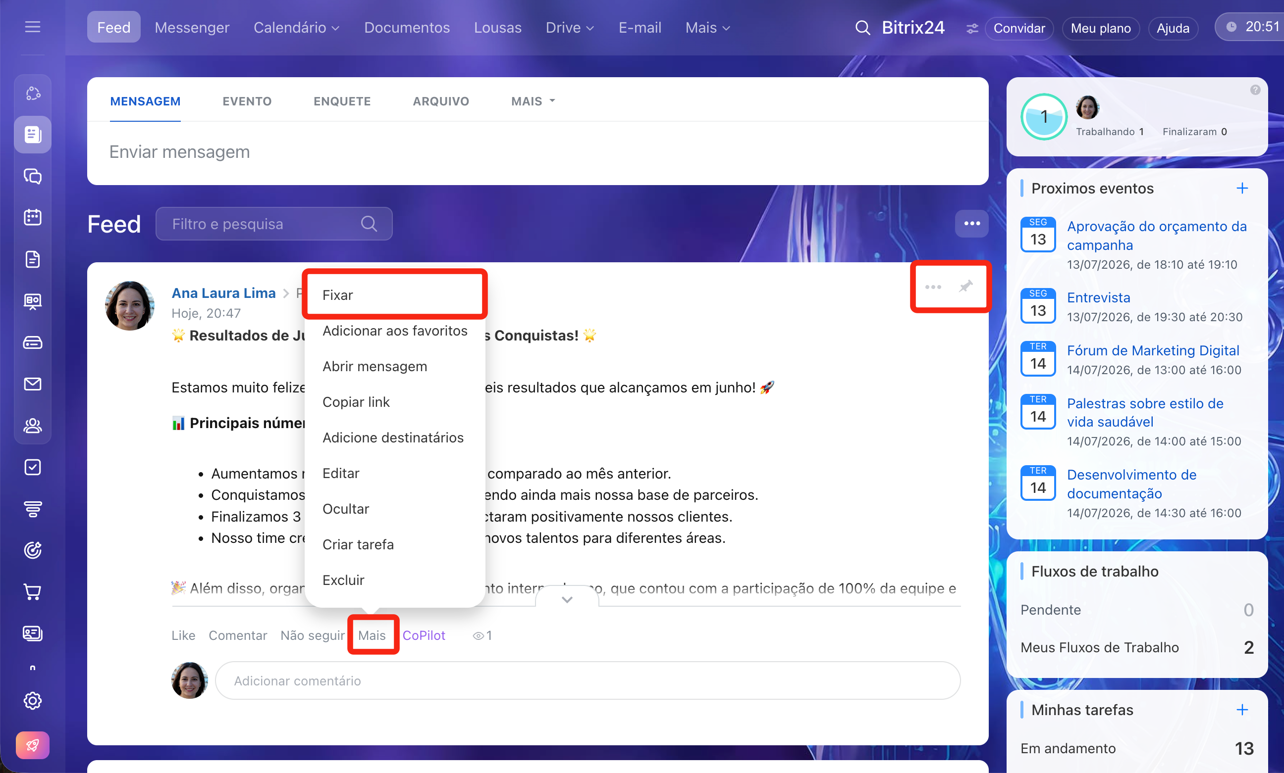1284x773 pixels.
Task: Switch to the EVENTO tab
Action: pos(247,101)
